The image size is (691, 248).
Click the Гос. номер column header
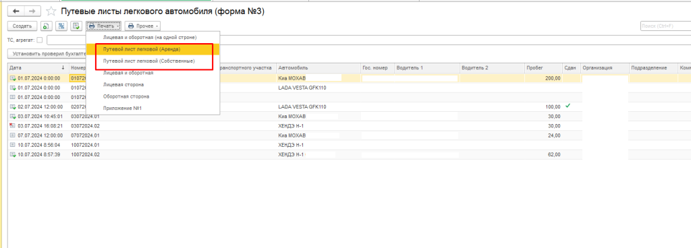(x=377, y=68)
